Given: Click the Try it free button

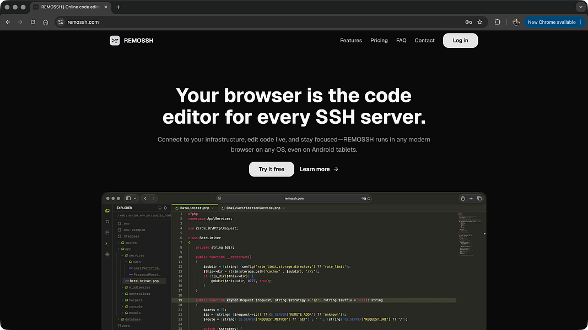Looking at the screenshot, I should pyautogui.click(x=271, y=169).
